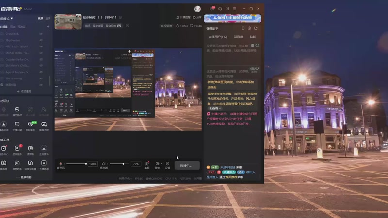The image size is (388, 218).
Task: Click the stream cover thumbnail
Action: click(68, 21)
